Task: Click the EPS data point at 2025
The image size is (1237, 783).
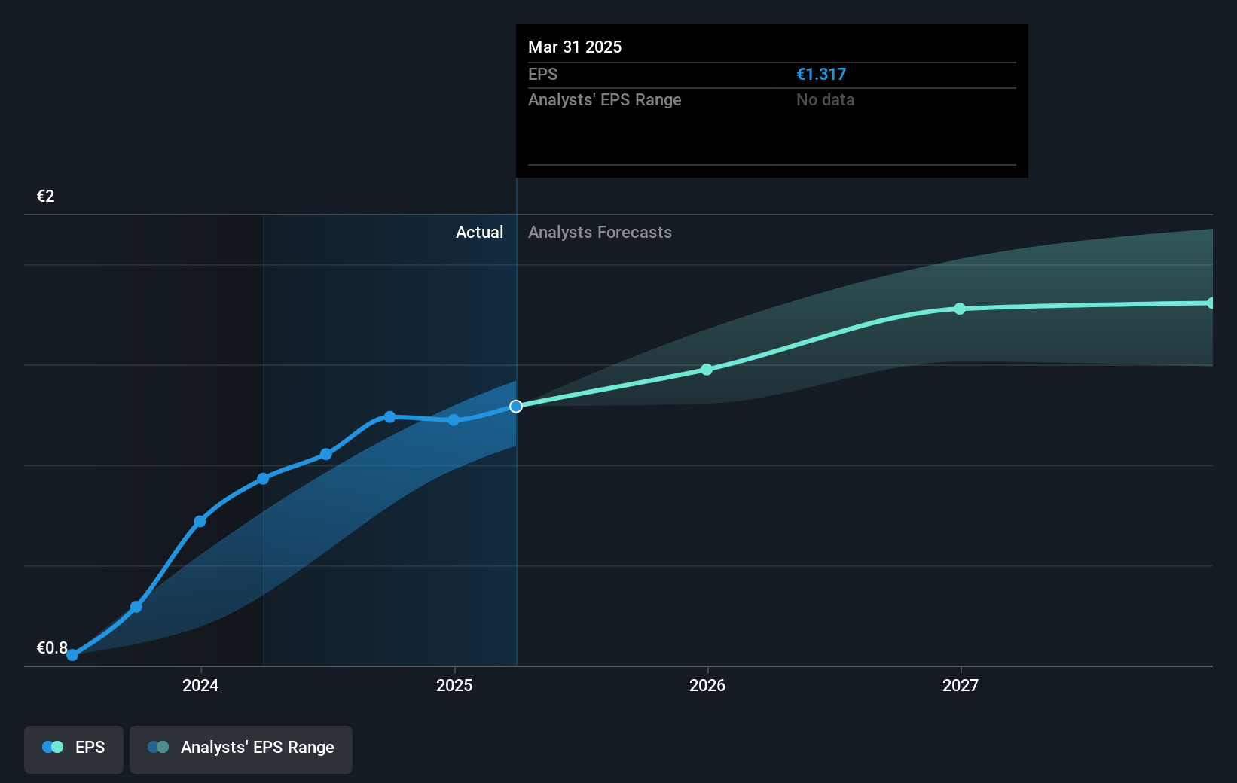Action: click(x=454, y=420)
